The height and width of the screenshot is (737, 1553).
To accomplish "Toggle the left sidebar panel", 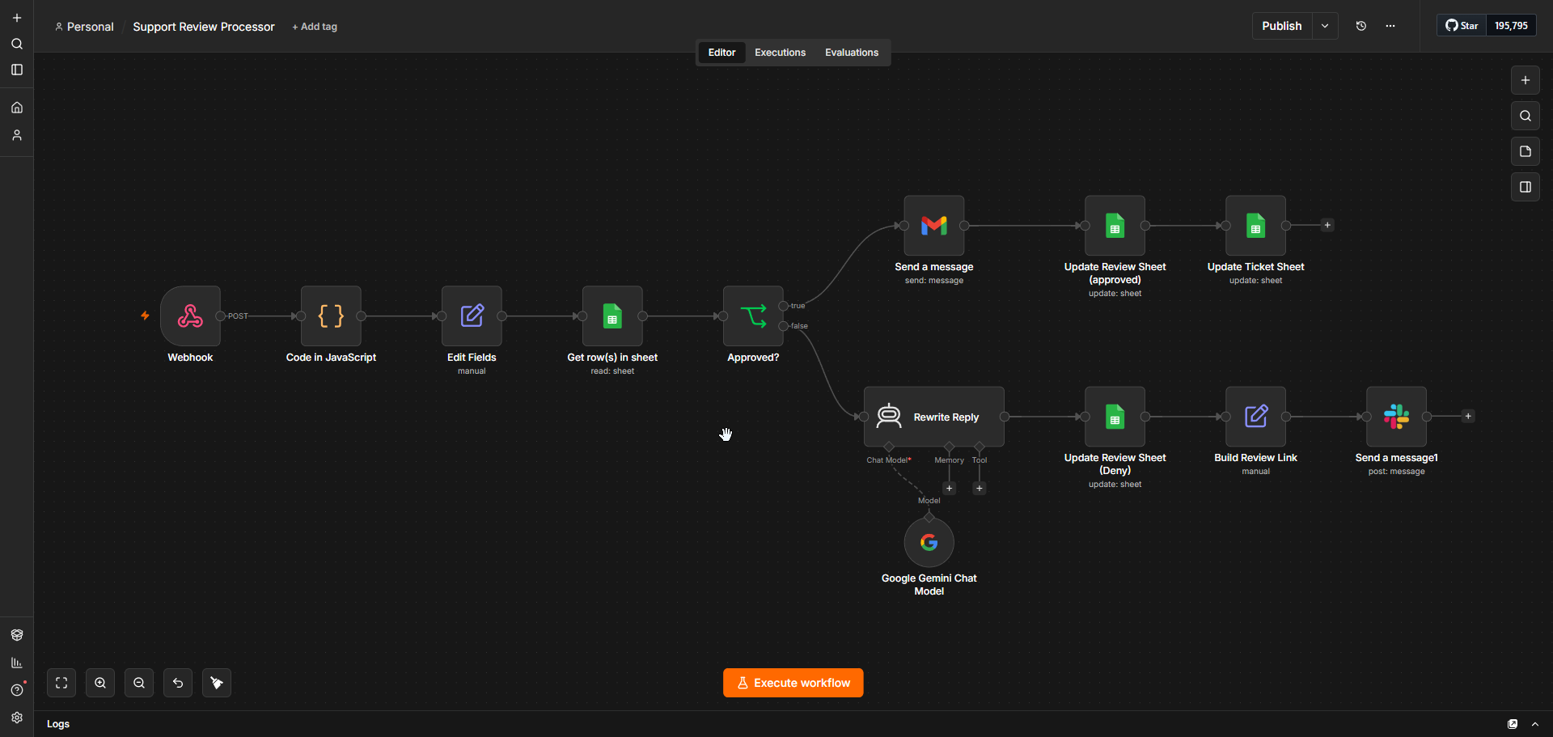I will (17, 70).
